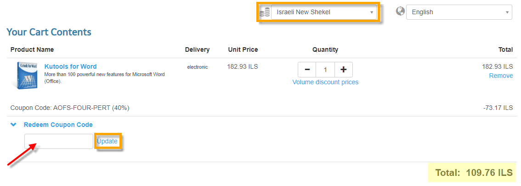521x186 pixels.
Task: Click the Your Cart Contents heading
Action: click(x=49, y=32)
